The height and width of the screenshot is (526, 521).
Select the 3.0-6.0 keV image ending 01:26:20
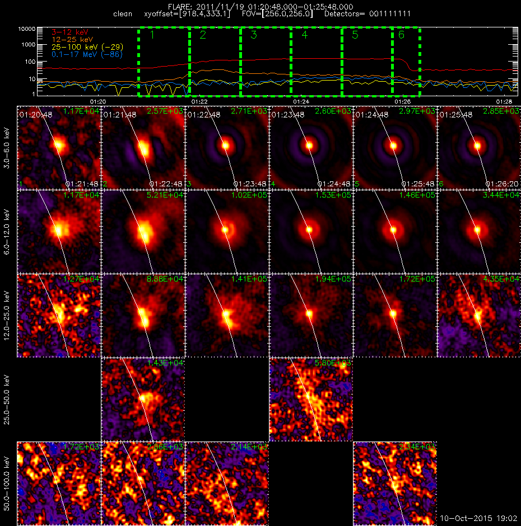(x=478, y=147)
